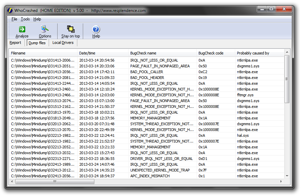The width and height of the screenshot is (301, 196).
Task: Select the row dated 2013-03-22 21:52:57
Action: [147, 141]
